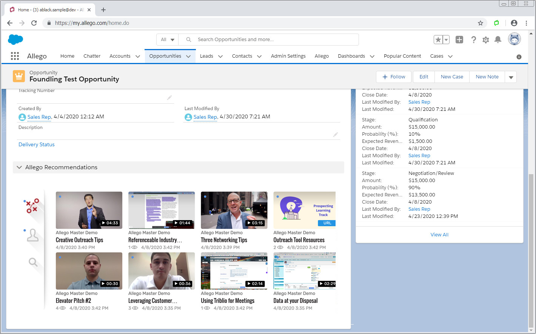Click the person icon in Allego recommendations sidebar
Viewport: 536px width, 334px height.
(33, 234)
